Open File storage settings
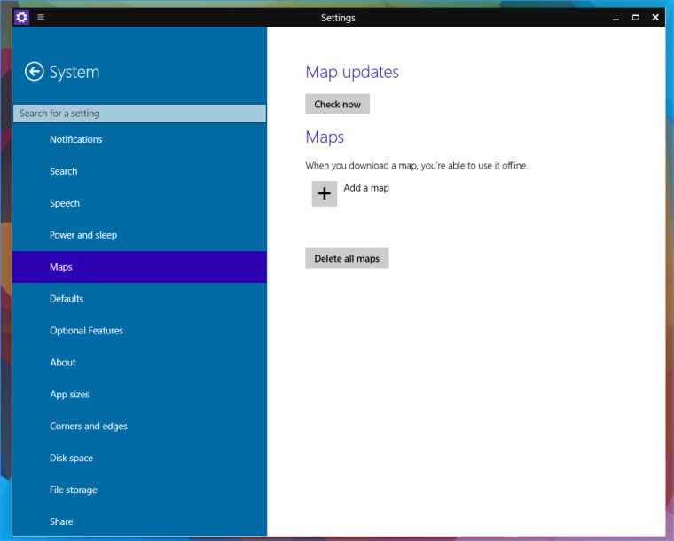The height and width of the screenshot is (541, 674). [x=74, y=490]
